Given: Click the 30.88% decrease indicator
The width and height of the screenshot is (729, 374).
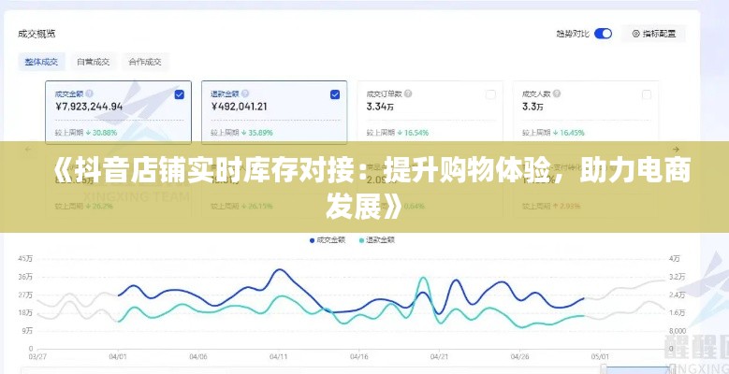Looking at the screenshot, I should [101, 133].
